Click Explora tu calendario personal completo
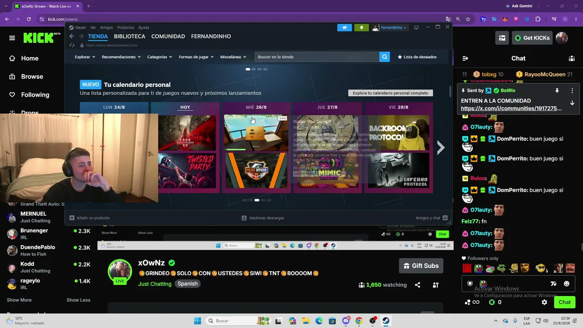This screenshot has height=328, width=583. (390, 93)
